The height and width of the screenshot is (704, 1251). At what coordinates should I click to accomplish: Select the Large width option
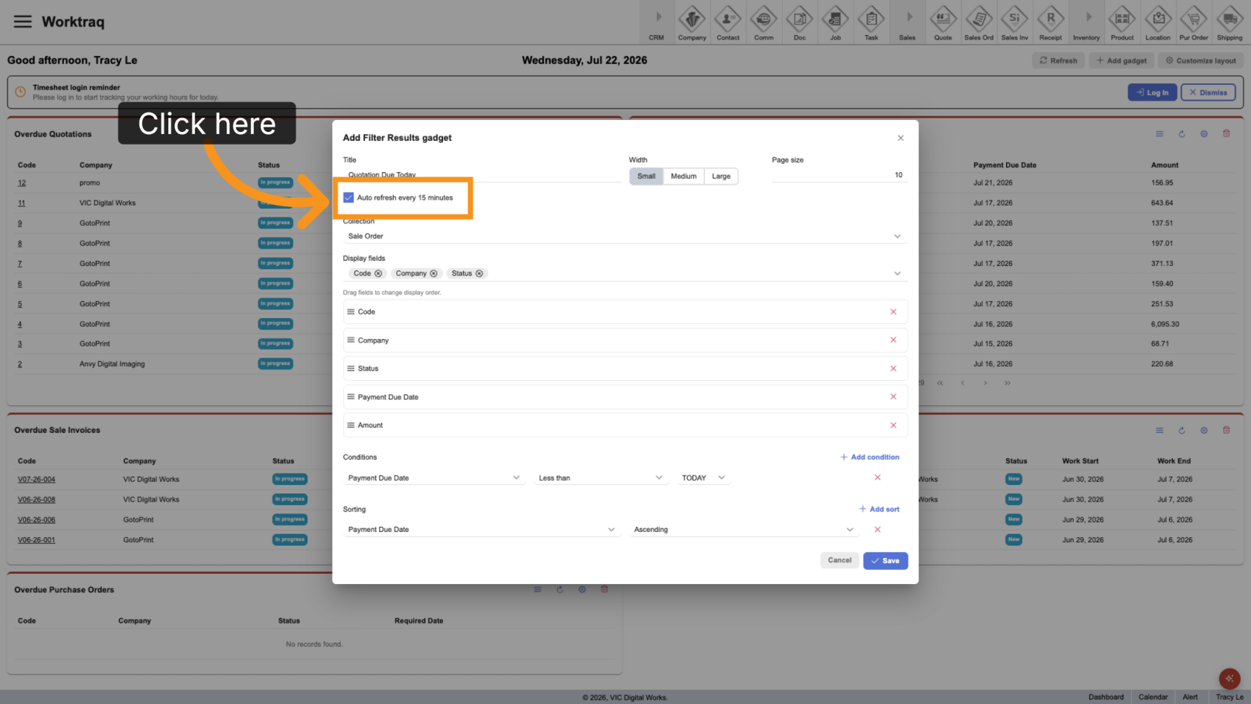pyautogui.click(x=721, y=177)
